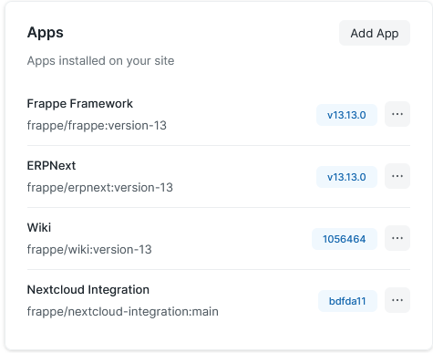The width and height of the screenshot is (433, 353).
Task: Select the Frappe Framework app name
Action: pos(80,104)
